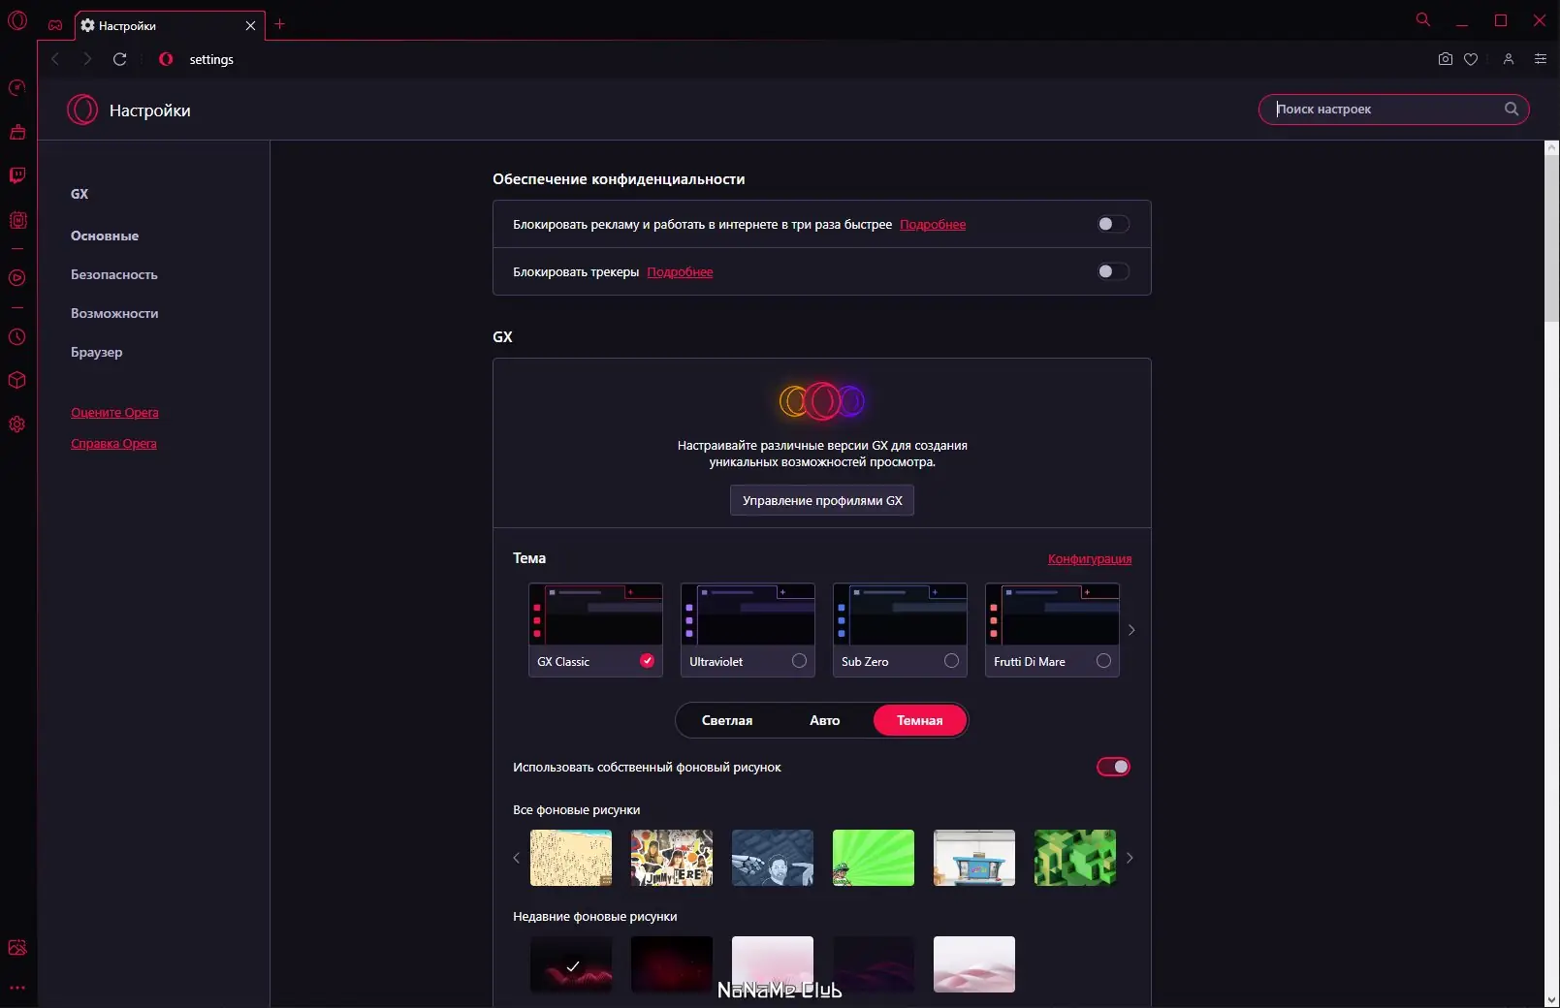The width and height of the screenshot is (1560, 1008).
Task: Enable the ad blocker toggle
Action: coord(1113,224)
